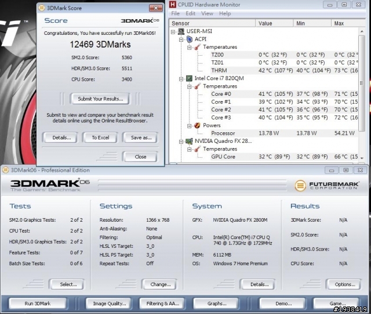Image resolution: width=371 pixels, height=314 pixels.
Task: Open Graphs button
Action: [x=216, y=304]
